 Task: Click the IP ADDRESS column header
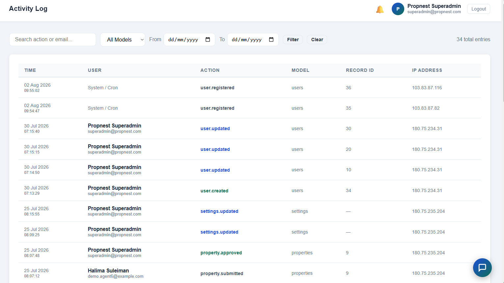[427, 70]
